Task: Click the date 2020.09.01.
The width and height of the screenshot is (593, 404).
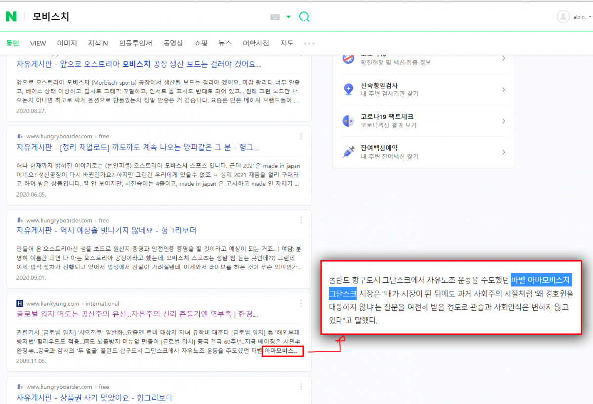Action: coord(32,277)
